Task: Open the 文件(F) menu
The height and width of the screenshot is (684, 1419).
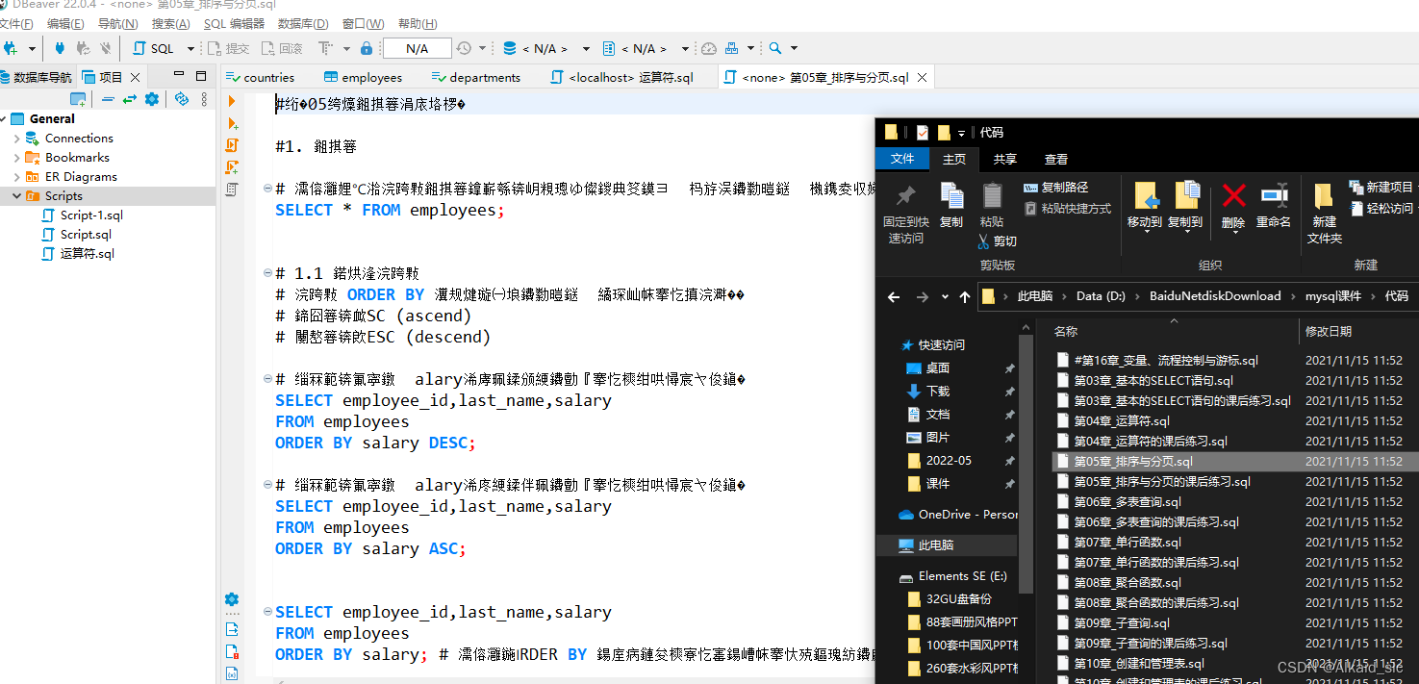Action: tap(16, 23)
